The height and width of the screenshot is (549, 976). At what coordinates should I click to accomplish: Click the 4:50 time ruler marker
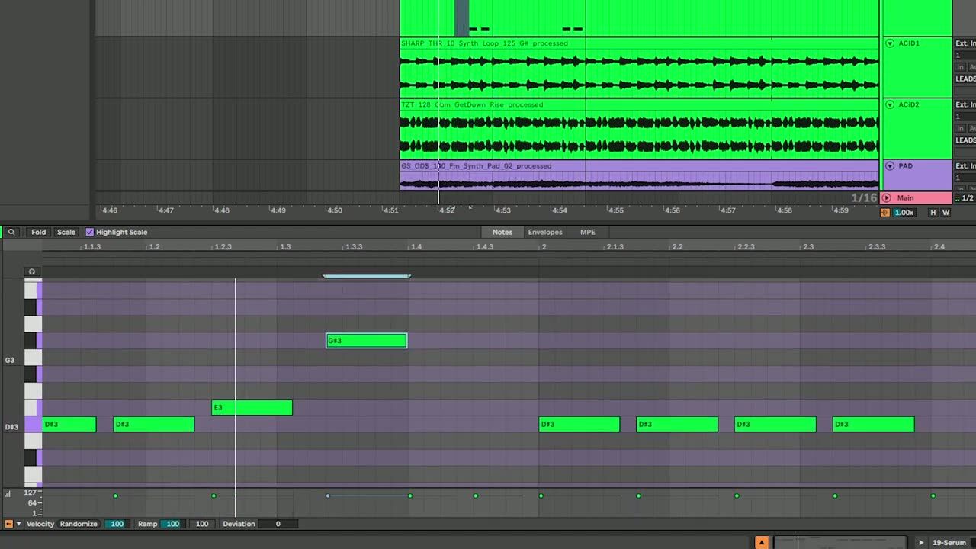pos(334,210)
